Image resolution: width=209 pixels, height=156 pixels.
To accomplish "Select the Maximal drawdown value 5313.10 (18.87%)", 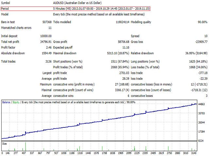I will pos(118,53).
